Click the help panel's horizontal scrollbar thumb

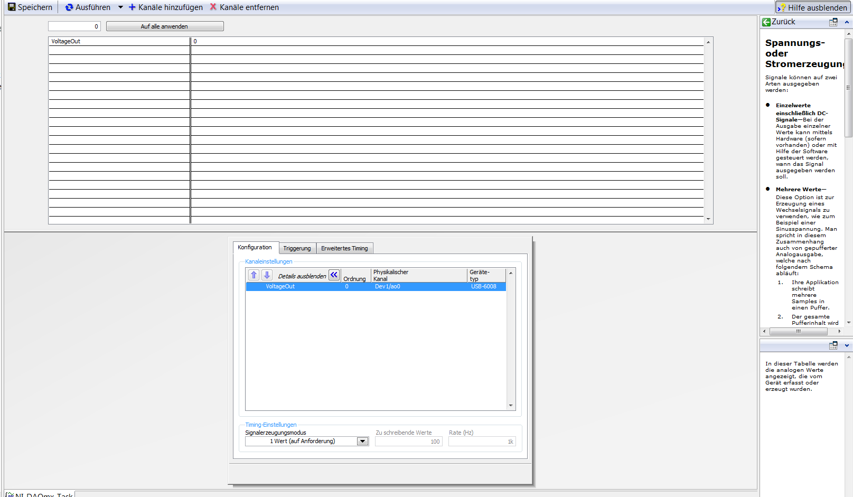pyautogui.click(x=799, y=331)
